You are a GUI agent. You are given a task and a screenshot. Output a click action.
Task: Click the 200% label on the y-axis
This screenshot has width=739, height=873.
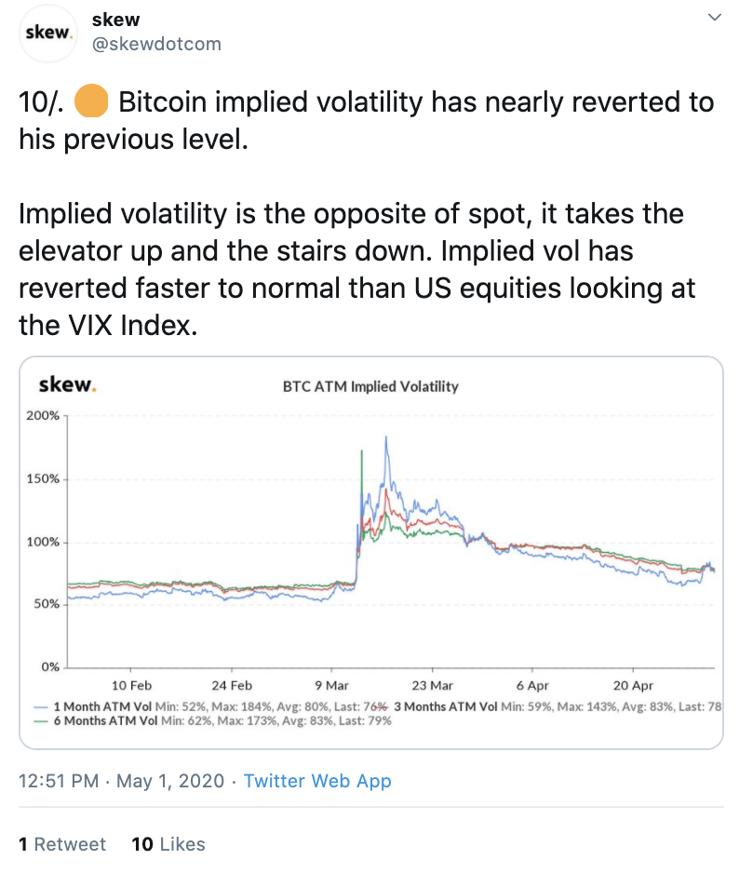coord(42,416)
